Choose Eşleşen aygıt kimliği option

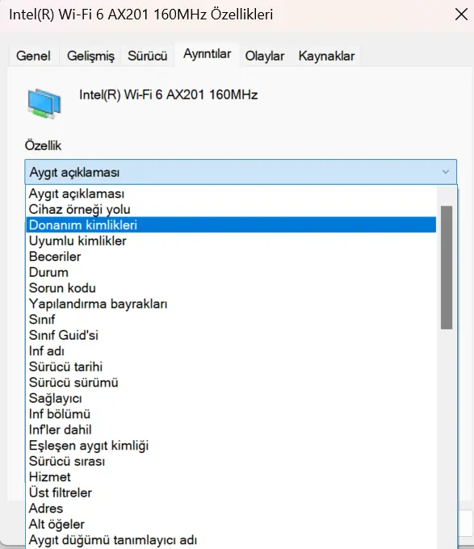[x=231, y=446]
